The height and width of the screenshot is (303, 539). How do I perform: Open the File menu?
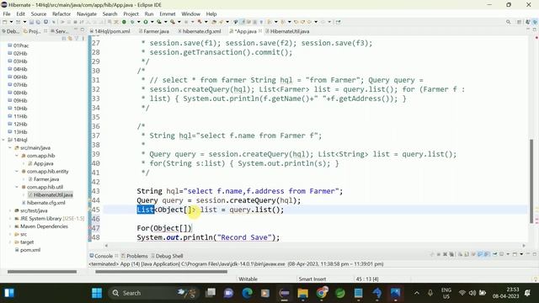pyautogui.click(x=7, y=13)
